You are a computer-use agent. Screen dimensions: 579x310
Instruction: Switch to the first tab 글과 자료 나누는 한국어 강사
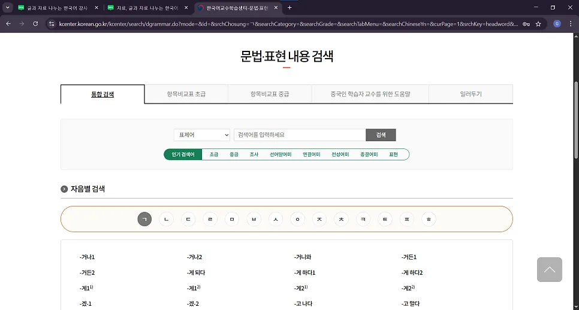click(58, 8)
